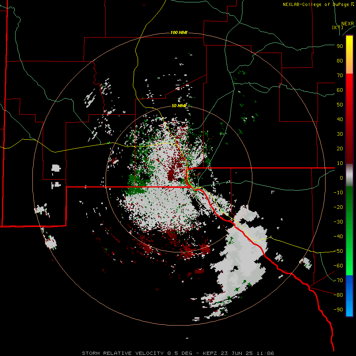Click the [KT] units label
Image resolution: width=356 pixels, height=356 pixels.
[x=337, y=27]
